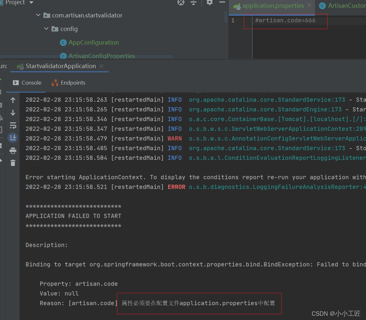Clear all console output with trash icon
Screen dimensions: 366x320
tap(13, 163)
